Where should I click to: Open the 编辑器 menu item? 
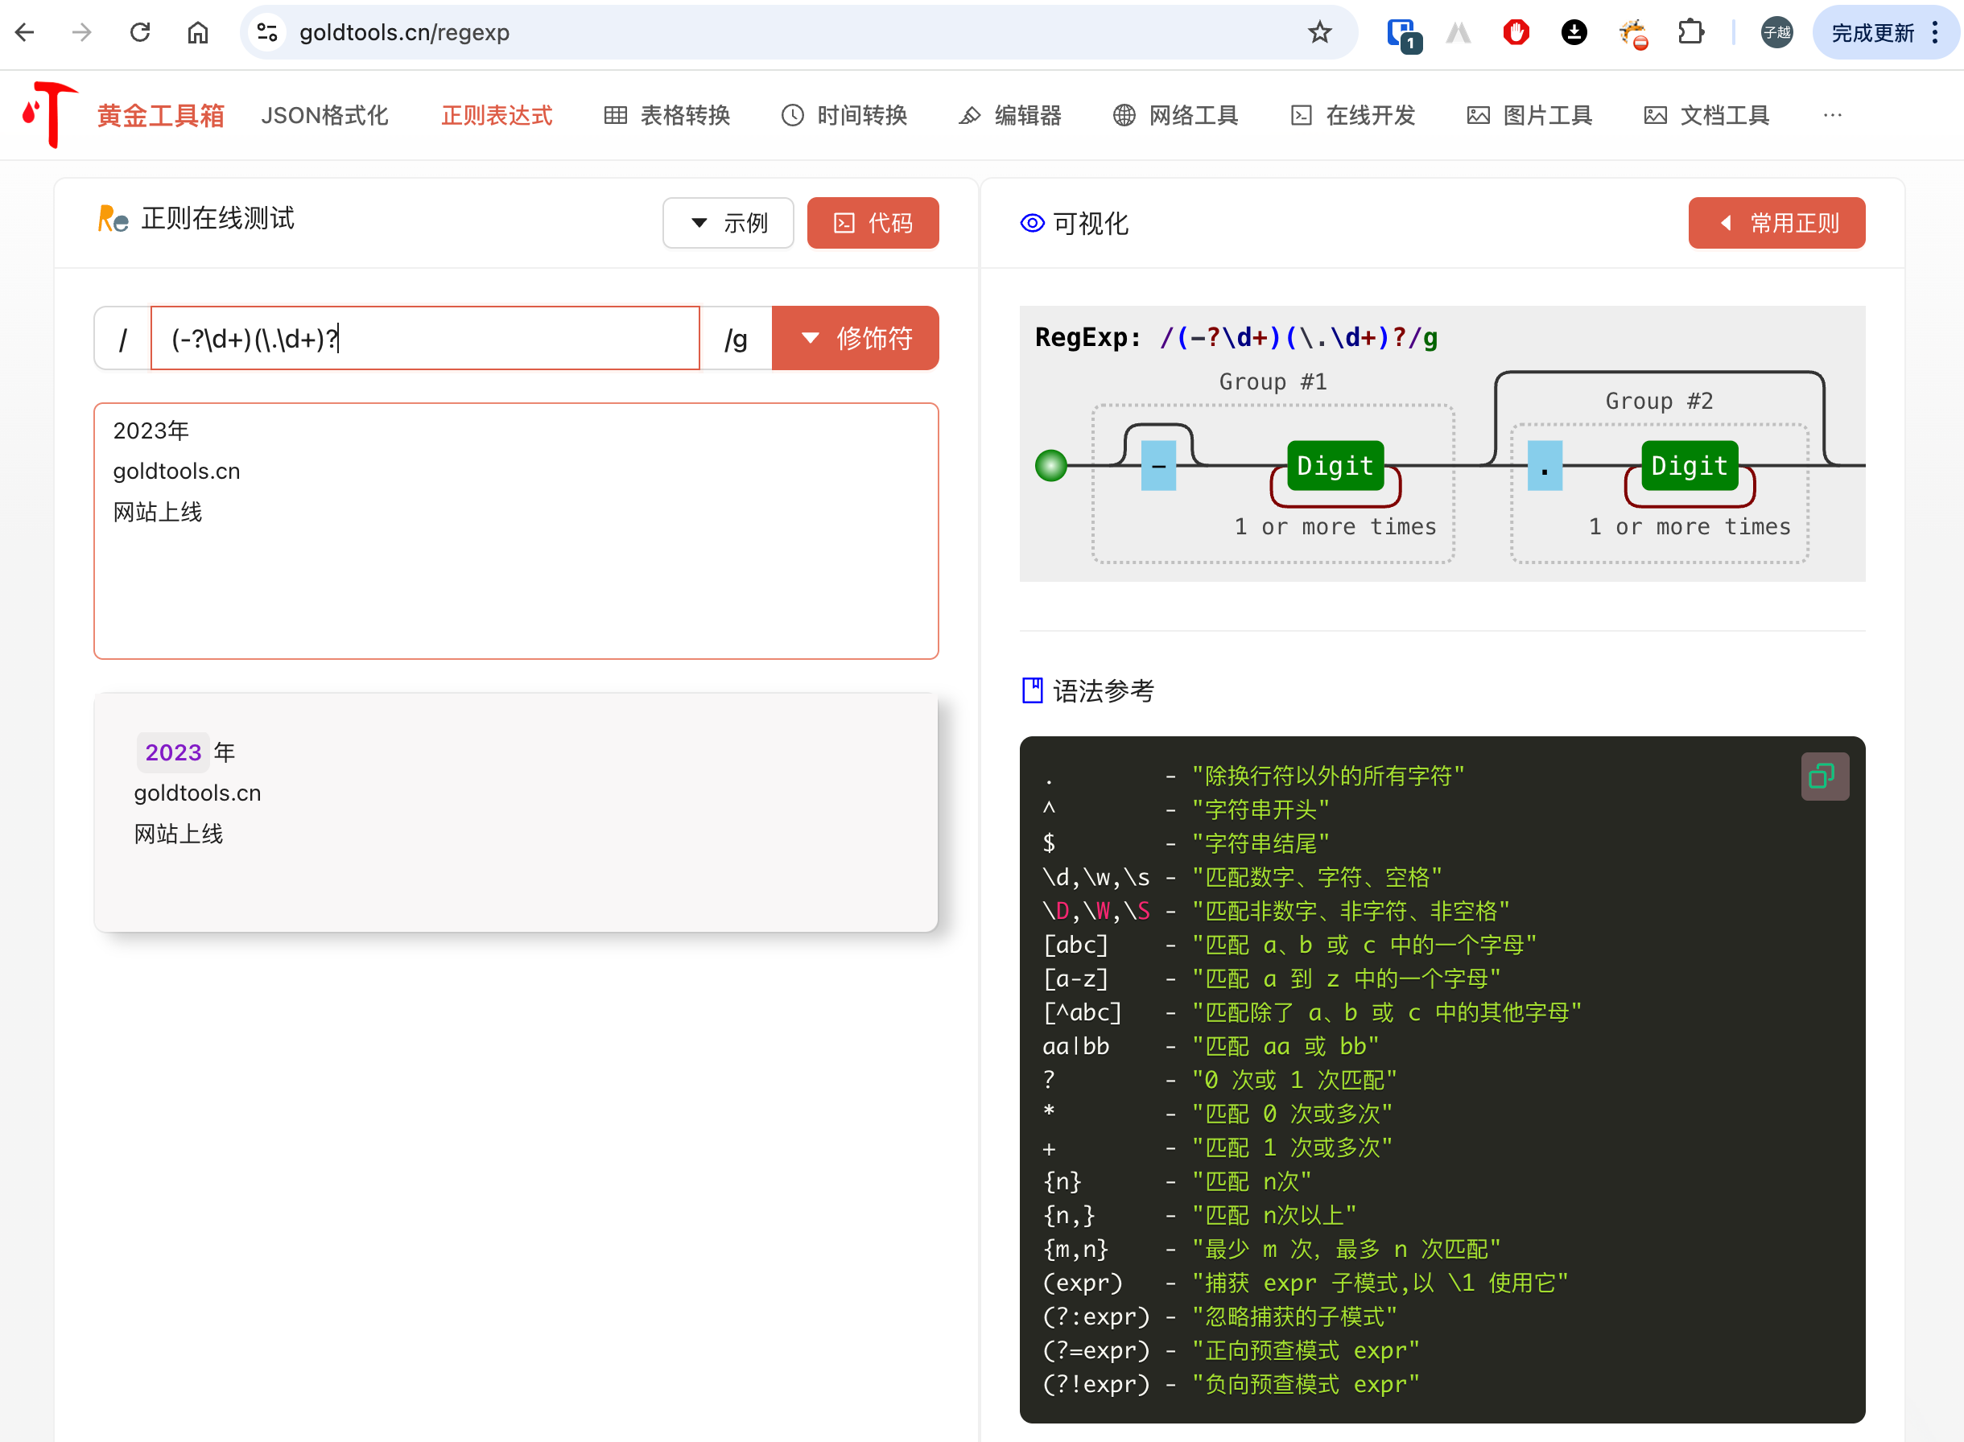point(1010,115)
